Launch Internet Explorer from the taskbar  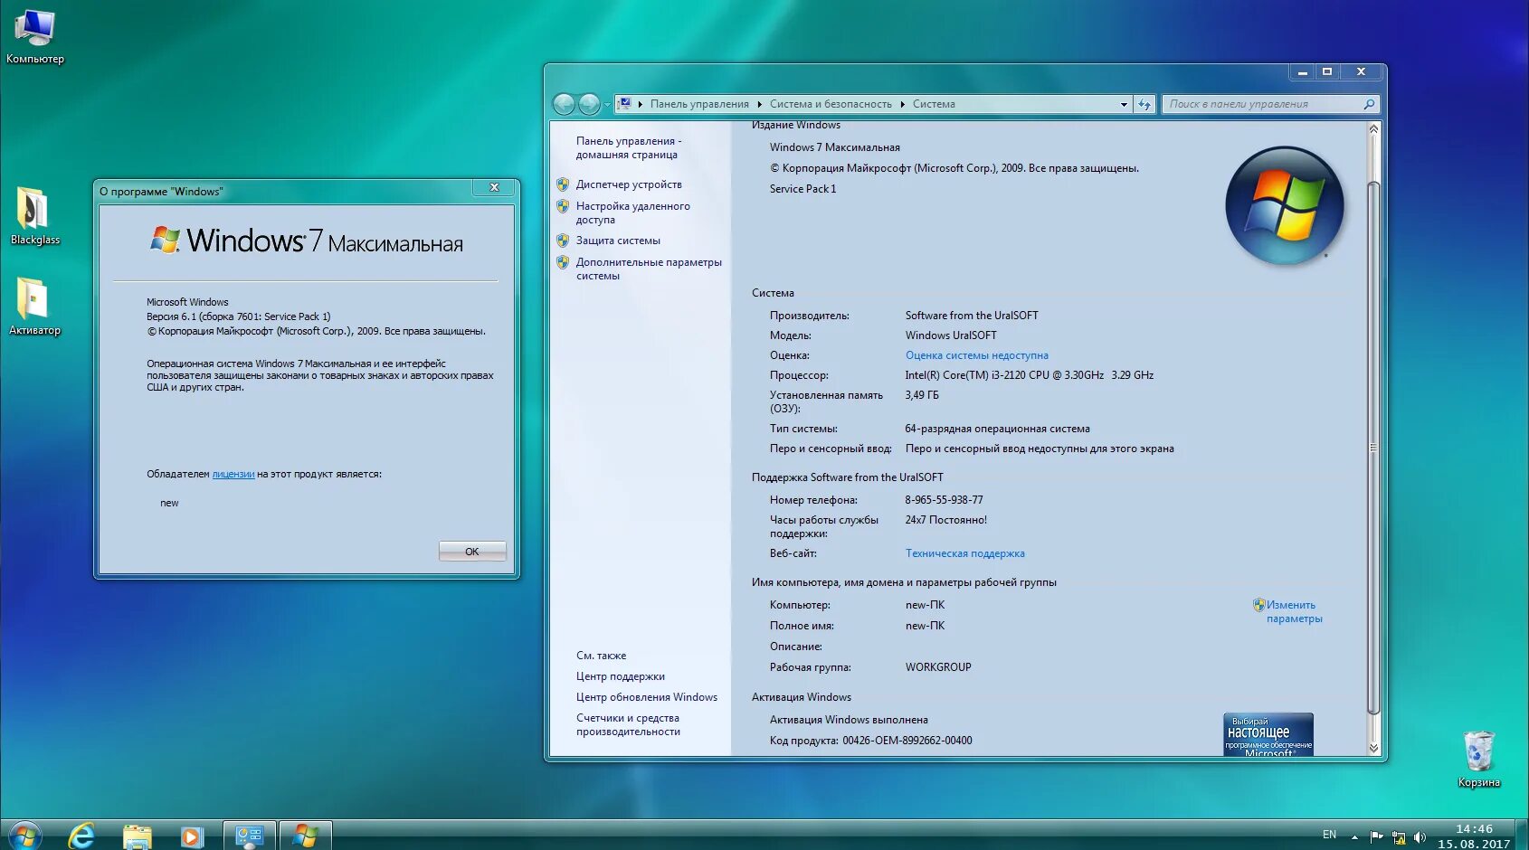[x=81, y=836]
